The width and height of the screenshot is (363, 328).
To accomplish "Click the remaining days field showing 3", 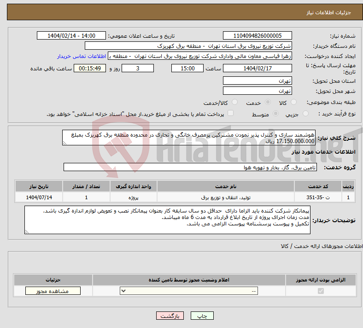I will [138, 69].
